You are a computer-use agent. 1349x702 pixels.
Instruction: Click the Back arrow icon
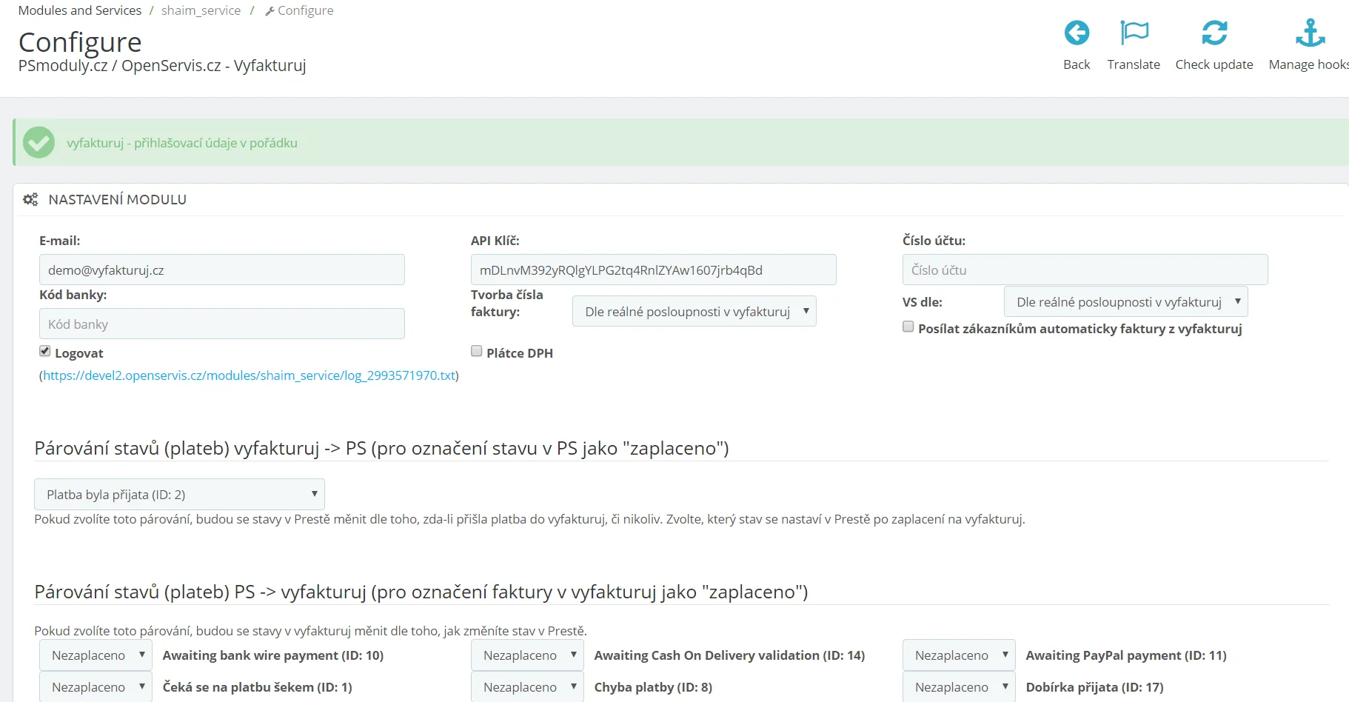[x=1076, y=33]
